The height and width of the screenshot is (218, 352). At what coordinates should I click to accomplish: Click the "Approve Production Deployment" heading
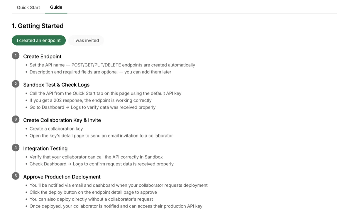click(62, 177)
